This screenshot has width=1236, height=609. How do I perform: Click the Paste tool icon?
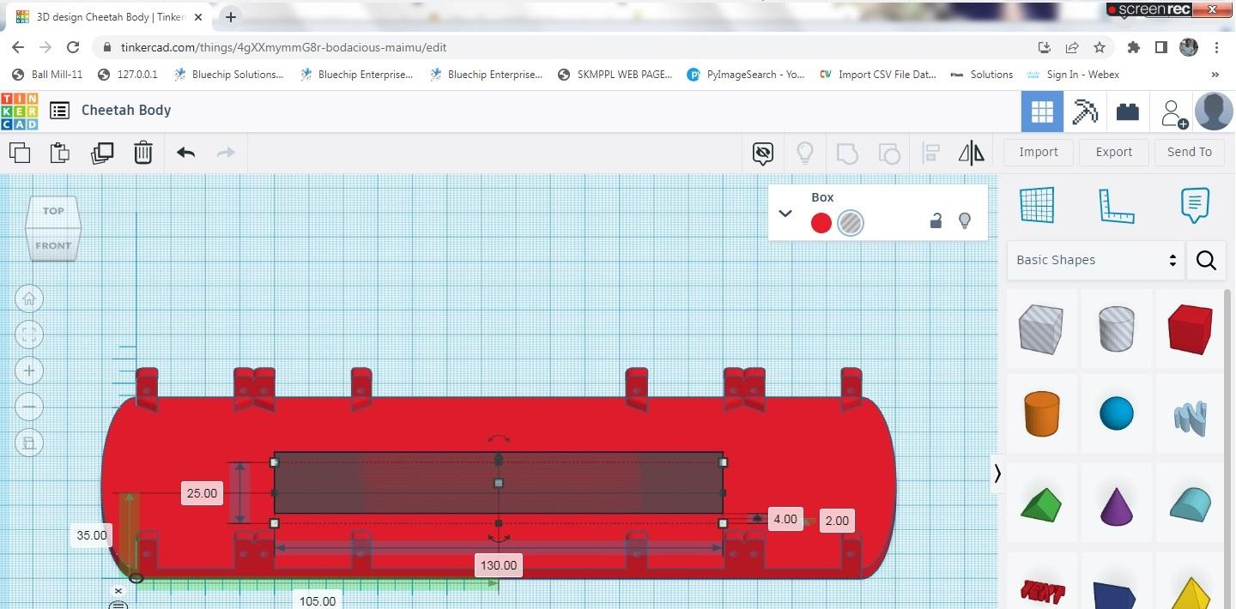coord(59,153)
